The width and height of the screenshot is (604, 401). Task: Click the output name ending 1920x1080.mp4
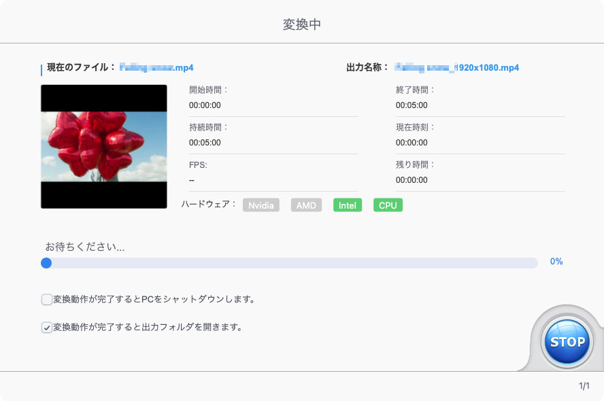click(x=457, y=68)
